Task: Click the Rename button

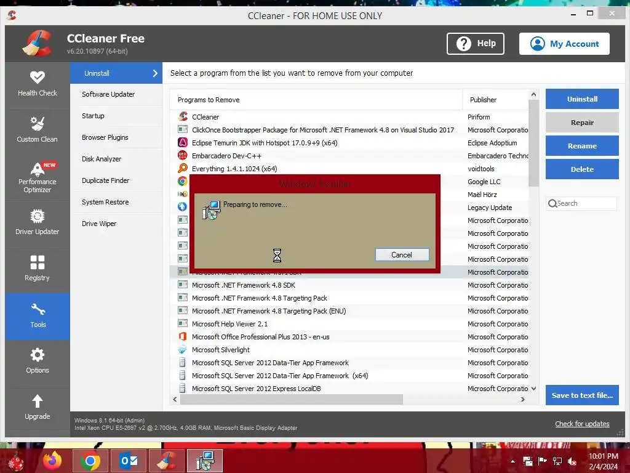Action: (x=582, y=145)
